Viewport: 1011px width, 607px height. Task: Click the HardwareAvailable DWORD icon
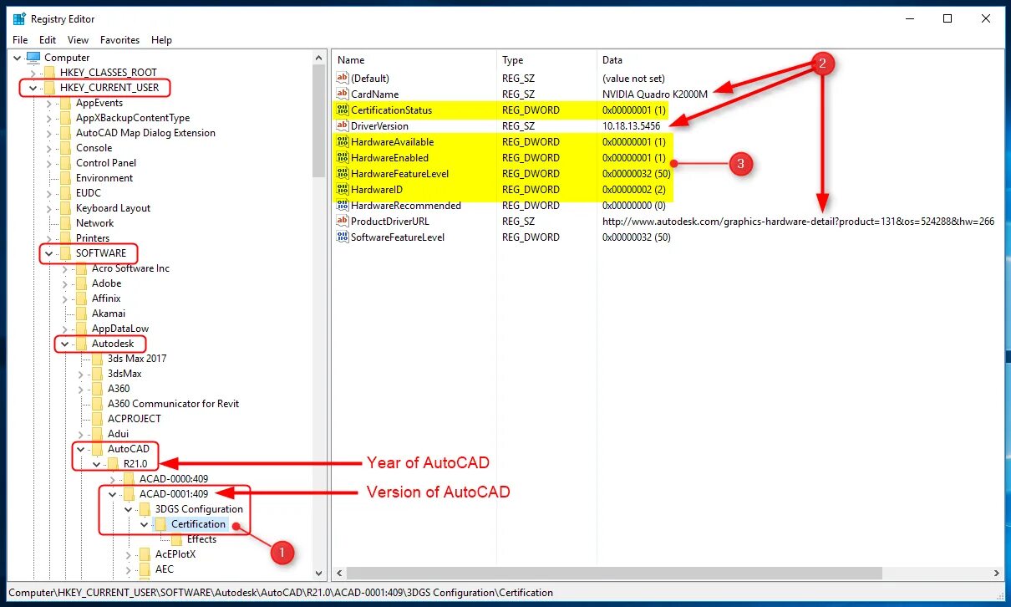point(343,141)
